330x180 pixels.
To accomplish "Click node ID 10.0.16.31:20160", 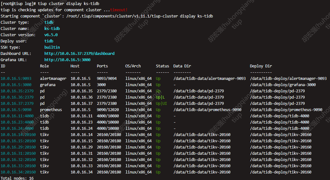I will [x=18, y=153].
